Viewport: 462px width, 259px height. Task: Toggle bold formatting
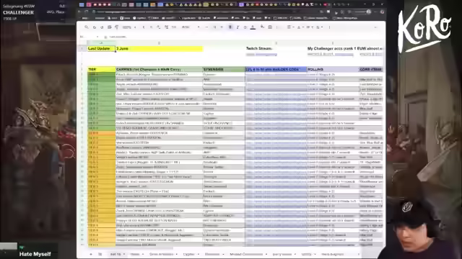pos(230,27)
